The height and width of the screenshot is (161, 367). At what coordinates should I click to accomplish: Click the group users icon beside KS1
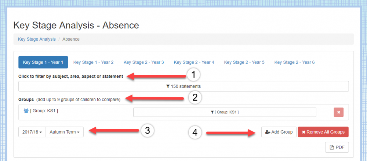26,111
